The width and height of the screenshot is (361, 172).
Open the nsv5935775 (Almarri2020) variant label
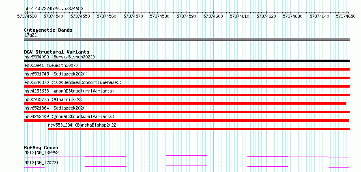tap(54, 99)
